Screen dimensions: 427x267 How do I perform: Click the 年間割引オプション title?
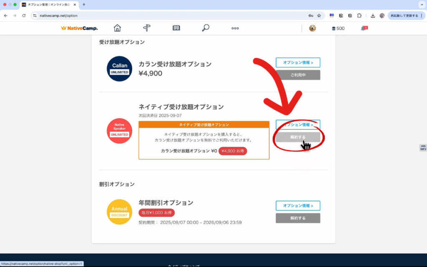click(166, 203)
